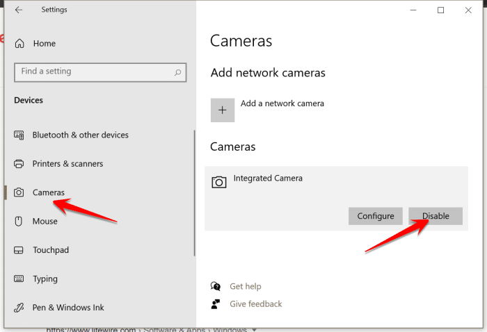
Task: Click the Pen & Windows Ink icon
Action: pyautogui.click(x=19, y=308)
